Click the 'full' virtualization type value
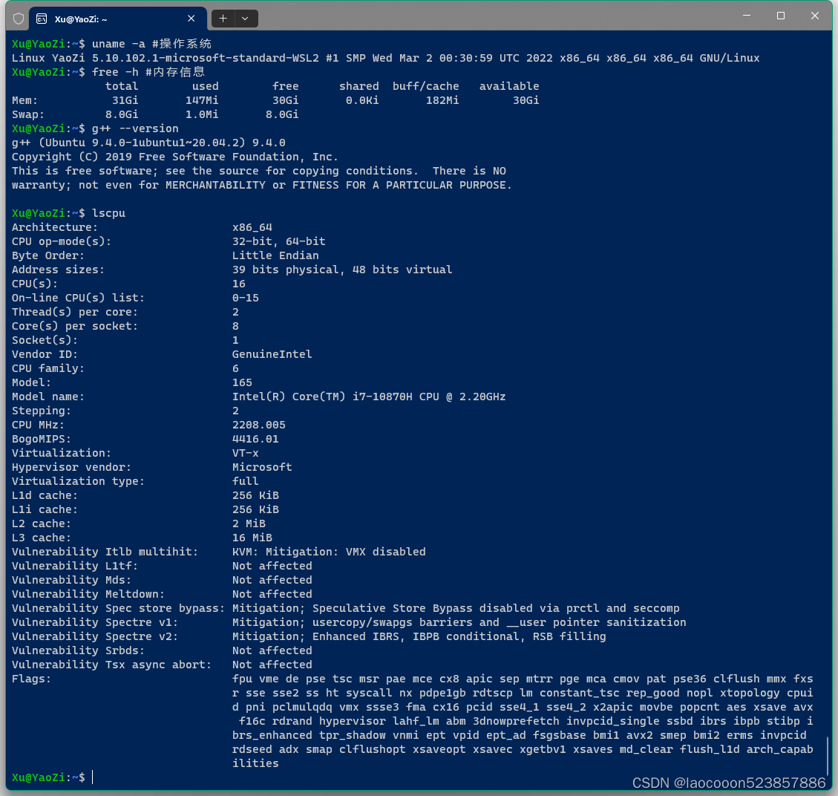This screenshot has width=838, height=796. point(245,481)
